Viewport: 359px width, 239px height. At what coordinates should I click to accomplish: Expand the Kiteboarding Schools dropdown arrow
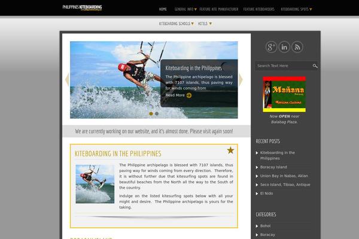pos(192,23)
